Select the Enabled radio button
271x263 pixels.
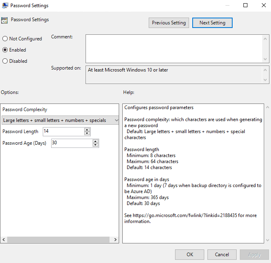pos(5,50)
